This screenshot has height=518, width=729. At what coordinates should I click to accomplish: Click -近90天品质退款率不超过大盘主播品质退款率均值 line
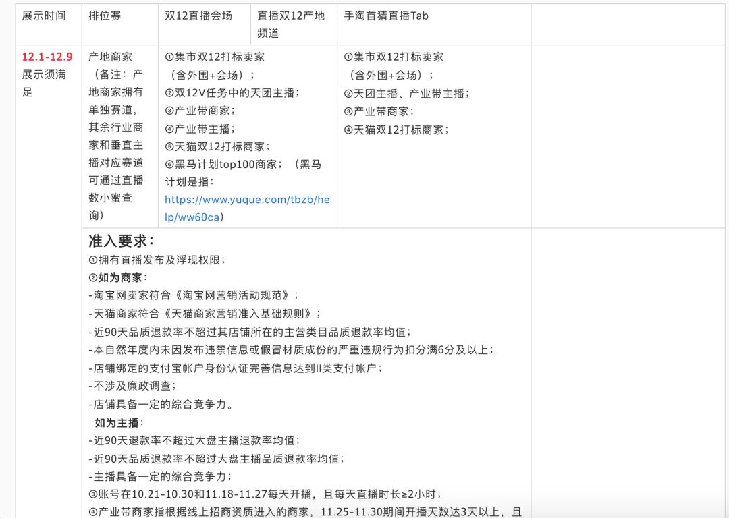[217, 459]
